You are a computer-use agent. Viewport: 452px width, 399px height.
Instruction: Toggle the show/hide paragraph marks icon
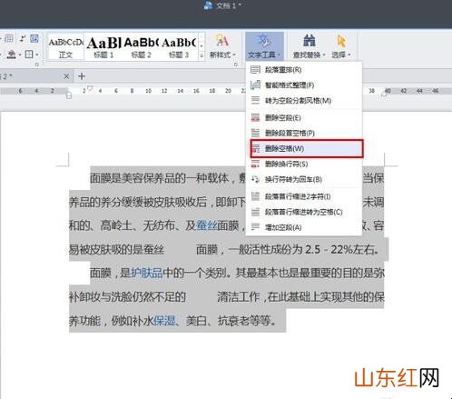[x=34, y=38]
